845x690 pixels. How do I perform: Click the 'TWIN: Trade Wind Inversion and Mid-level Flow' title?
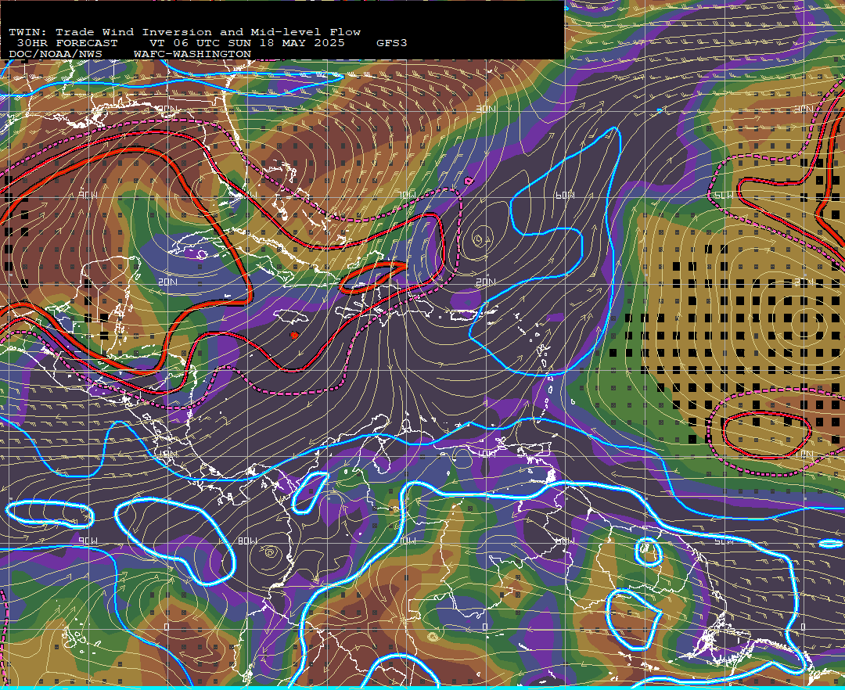point(185,32)
